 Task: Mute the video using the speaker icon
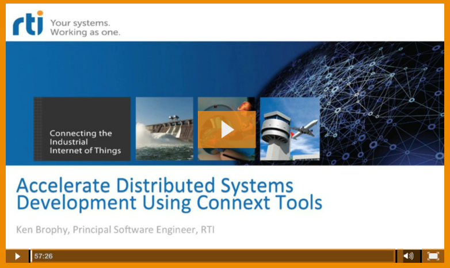(x=409, y=256)
